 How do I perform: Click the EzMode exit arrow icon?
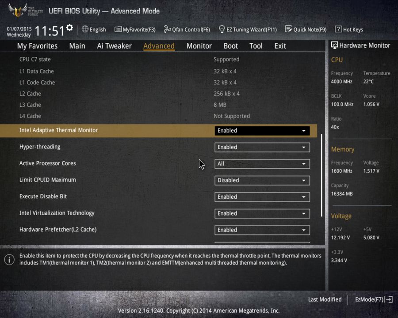click(389, 299)
